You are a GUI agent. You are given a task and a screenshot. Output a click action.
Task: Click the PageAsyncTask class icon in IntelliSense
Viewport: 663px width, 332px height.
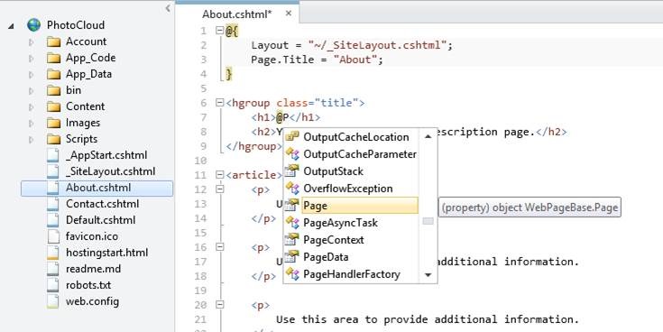point(292,223)
